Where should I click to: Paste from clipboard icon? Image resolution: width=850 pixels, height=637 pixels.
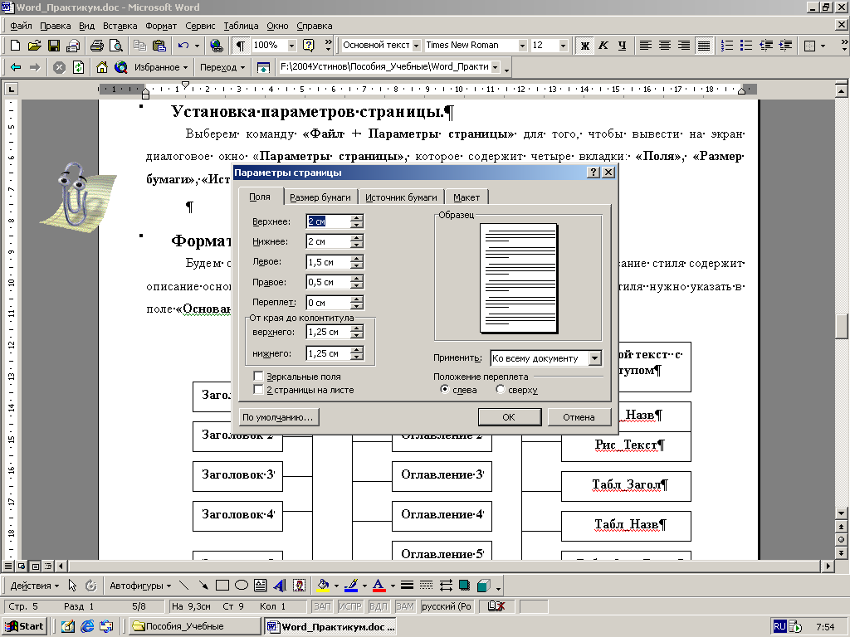pos(159,46)
